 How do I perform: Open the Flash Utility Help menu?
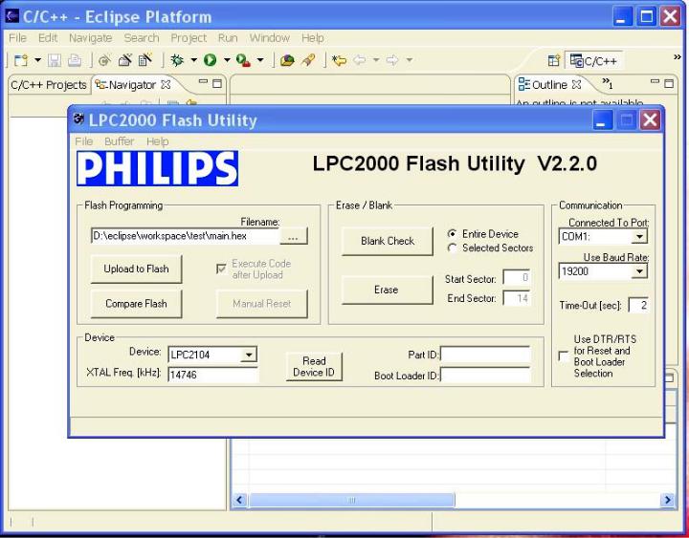(157, 141)
